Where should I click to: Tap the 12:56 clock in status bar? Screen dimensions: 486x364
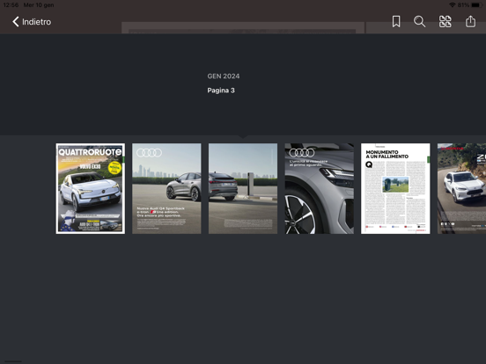pos(11,5)
